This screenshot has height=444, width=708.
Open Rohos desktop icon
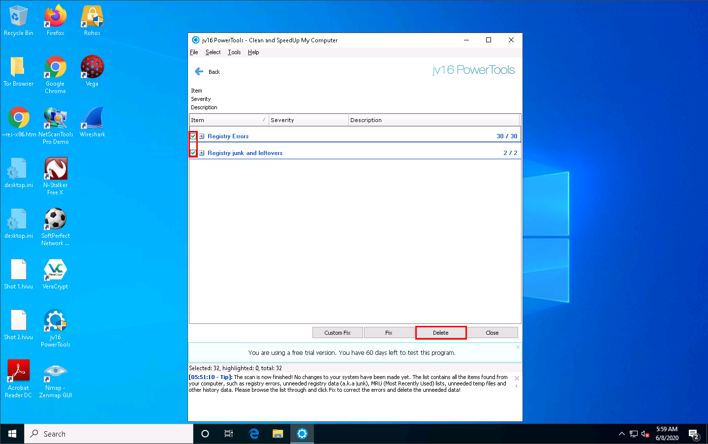[x=92, y=21]
